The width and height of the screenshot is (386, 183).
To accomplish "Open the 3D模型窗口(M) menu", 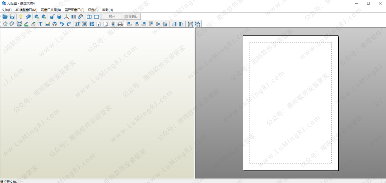I will click(x=26, y=10).
